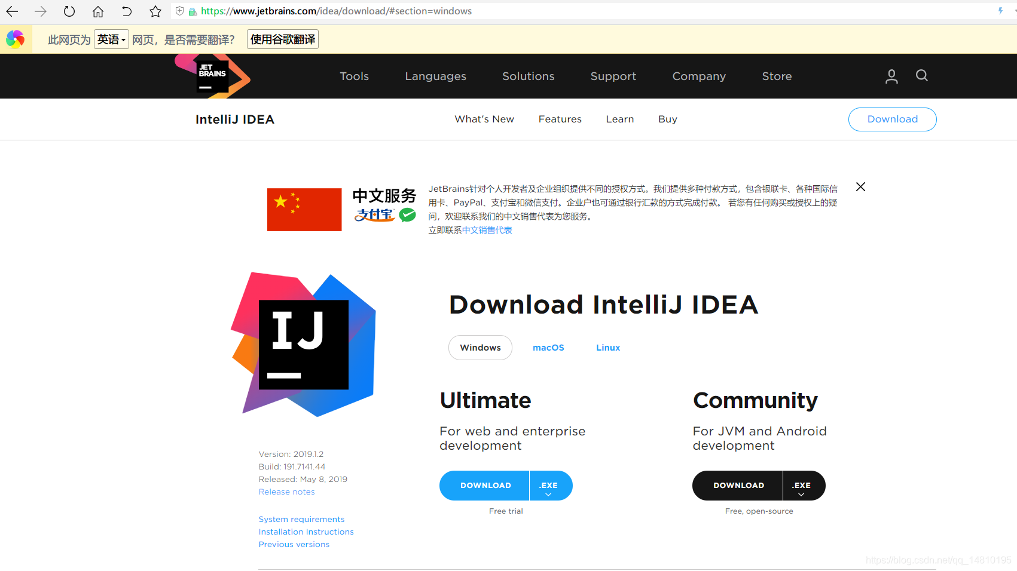Open the What's New page
The height and width of the screenshot is (571, 1017).
[484, 119]
